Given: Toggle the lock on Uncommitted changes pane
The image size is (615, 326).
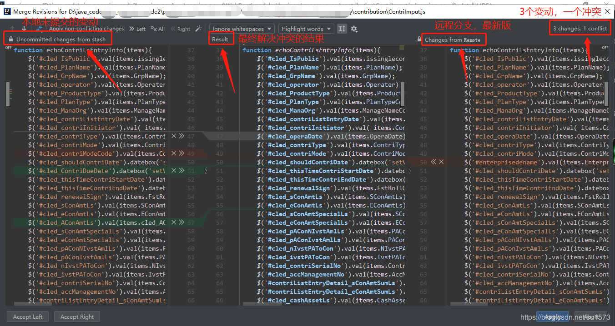Looking at the screenshot, I should (11, 40).
